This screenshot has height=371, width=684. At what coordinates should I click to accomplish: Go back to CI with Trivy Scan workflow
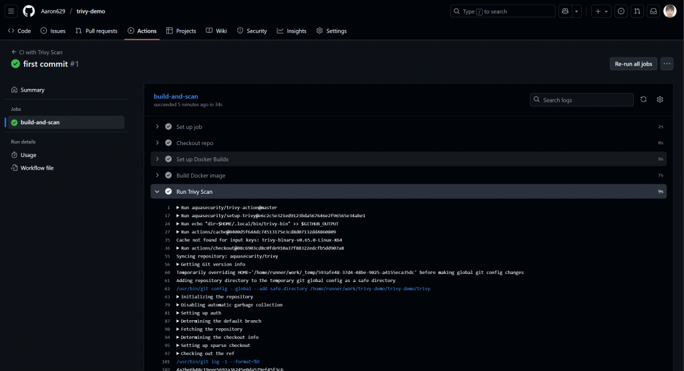(37, 52)
